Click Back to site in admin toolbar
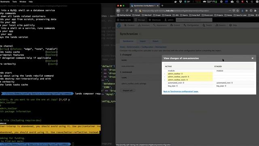 (x=124, y=20)
